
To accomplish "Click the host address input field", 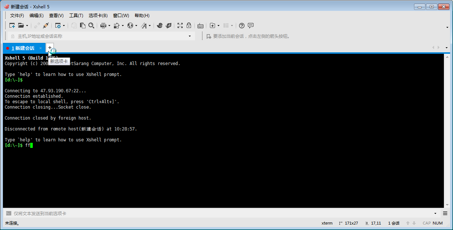I will pos(98,36).
